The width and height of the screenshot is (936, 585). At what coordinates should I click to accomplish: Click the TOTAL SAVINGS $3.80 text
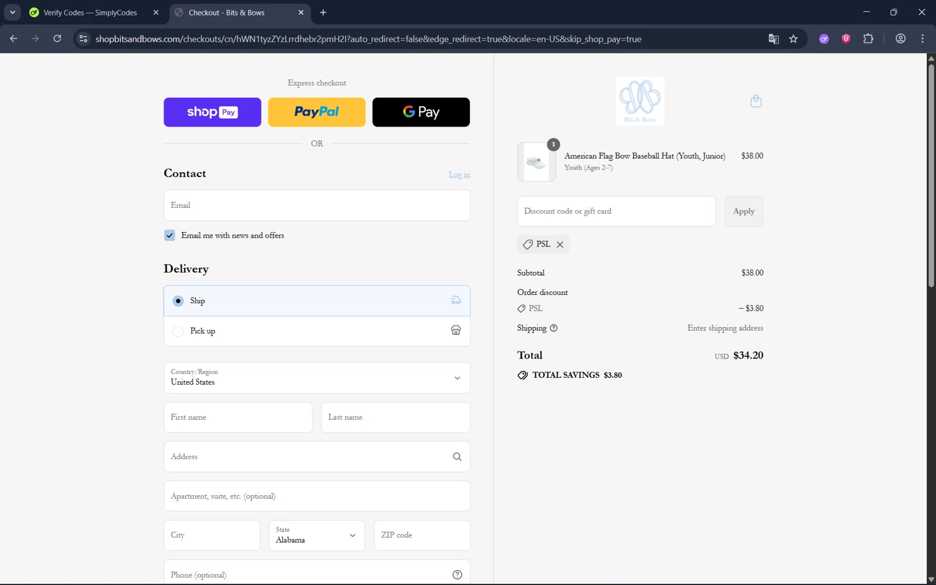click(x=577, y=375)
